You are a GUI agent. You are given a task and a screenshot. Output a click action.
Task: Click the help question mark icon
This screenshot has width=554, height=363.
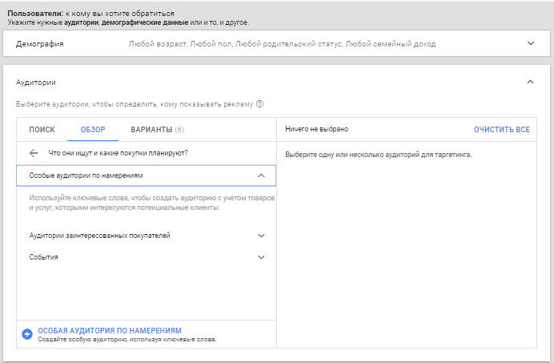260,103
